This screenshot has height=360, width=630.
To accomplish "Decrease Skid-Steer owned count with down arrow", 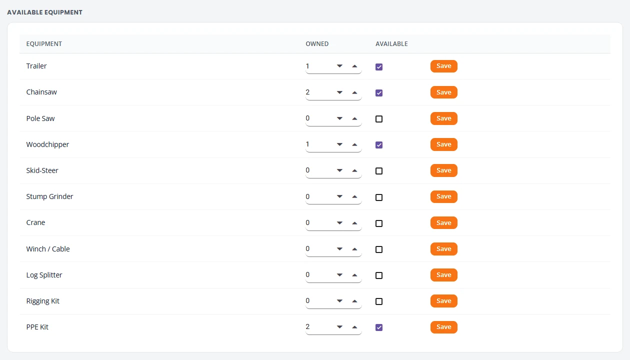I will [340, 170].
